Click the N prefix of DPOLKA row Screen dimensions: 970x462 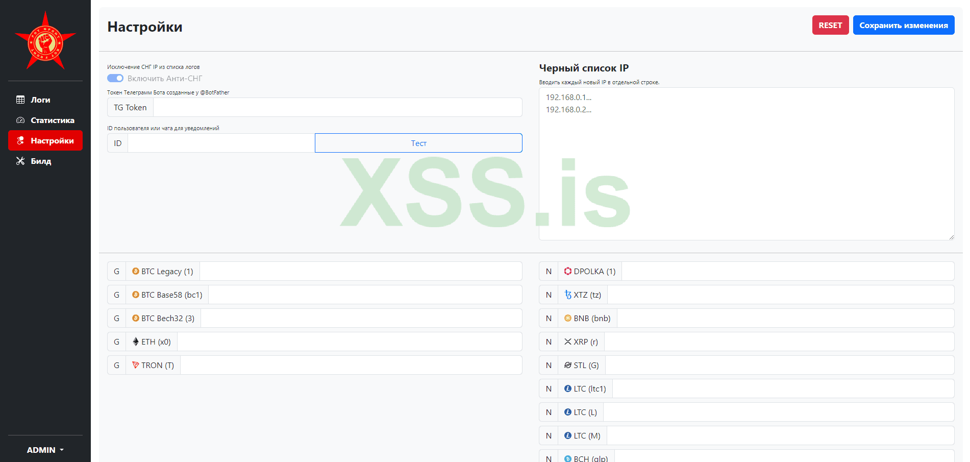(x=549, y=271)
